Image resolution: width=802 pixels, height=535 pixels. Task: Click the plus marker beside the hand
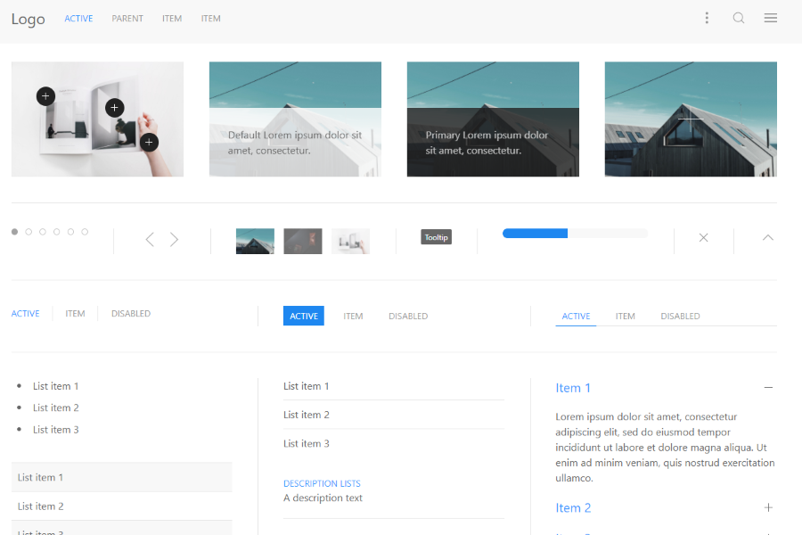tap(149, 143)
